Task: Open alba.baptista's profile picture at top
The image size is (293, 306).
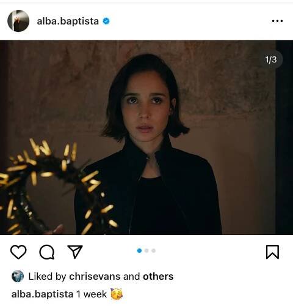Action: (x=18, y=21)
